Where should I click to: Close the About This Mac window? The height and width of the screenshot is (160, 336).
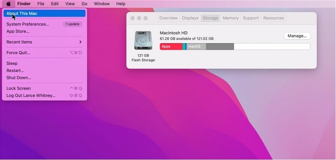[132, 18]
